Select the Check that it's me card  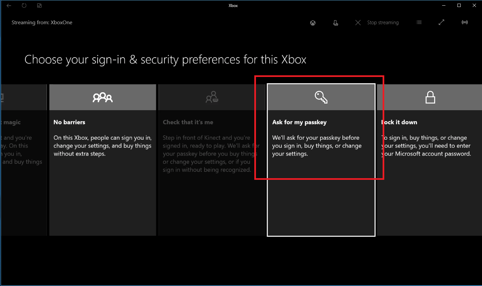[x=212, y=160]
